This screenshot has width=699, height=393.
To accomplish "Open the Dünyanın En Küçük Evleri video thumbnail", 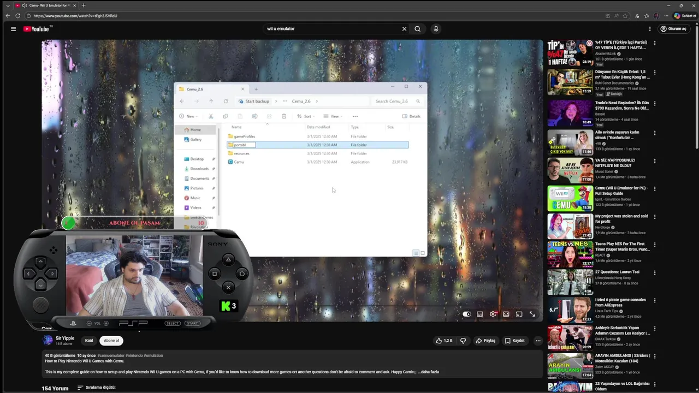I will coord(570,82).
